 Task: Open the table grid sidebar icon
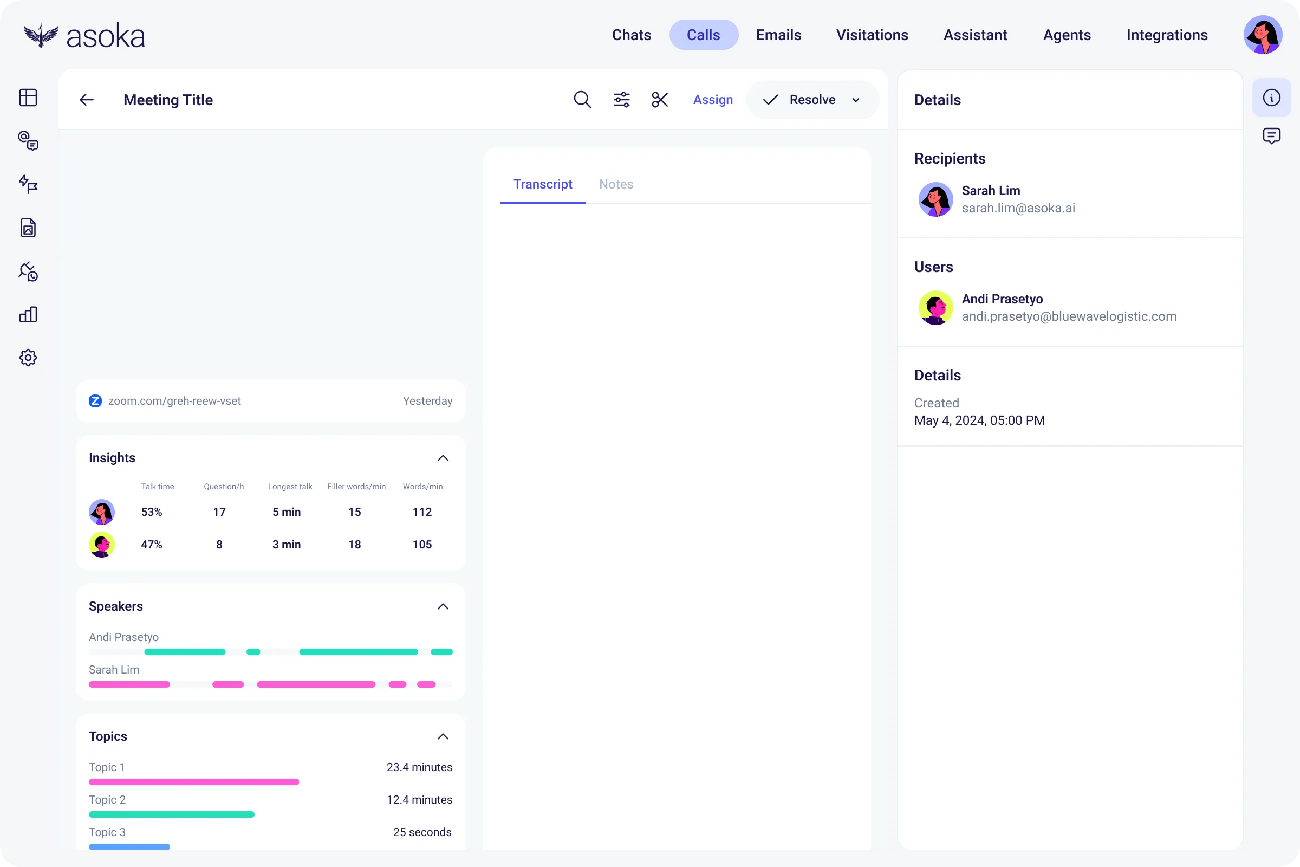click(28, 98)
